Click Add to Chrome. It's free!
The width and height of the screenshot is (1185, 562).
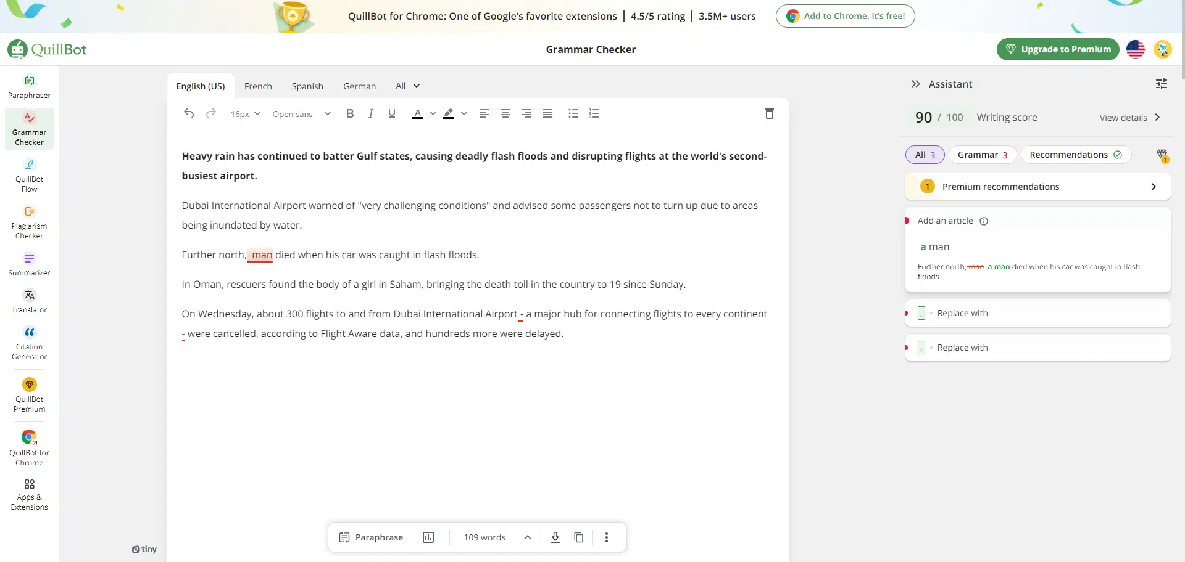pyautogui.click(x=845, y=16)
